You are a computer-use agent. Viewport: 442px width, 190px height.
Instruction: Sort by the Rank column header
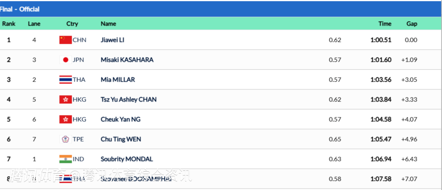click(9, 24)
